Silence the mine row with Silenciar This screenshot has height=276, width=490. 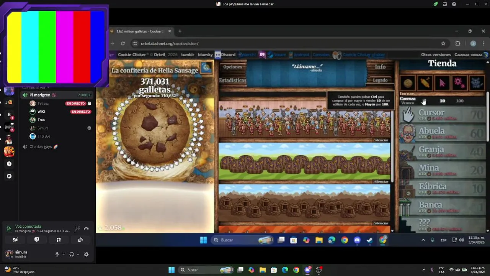[381, 223]
